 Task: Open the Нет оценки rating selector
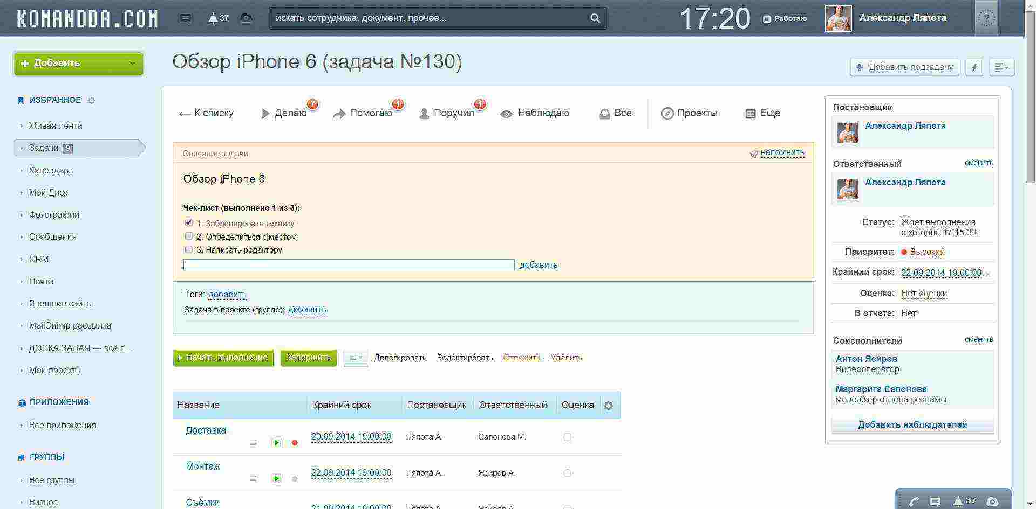pos(924,294)
